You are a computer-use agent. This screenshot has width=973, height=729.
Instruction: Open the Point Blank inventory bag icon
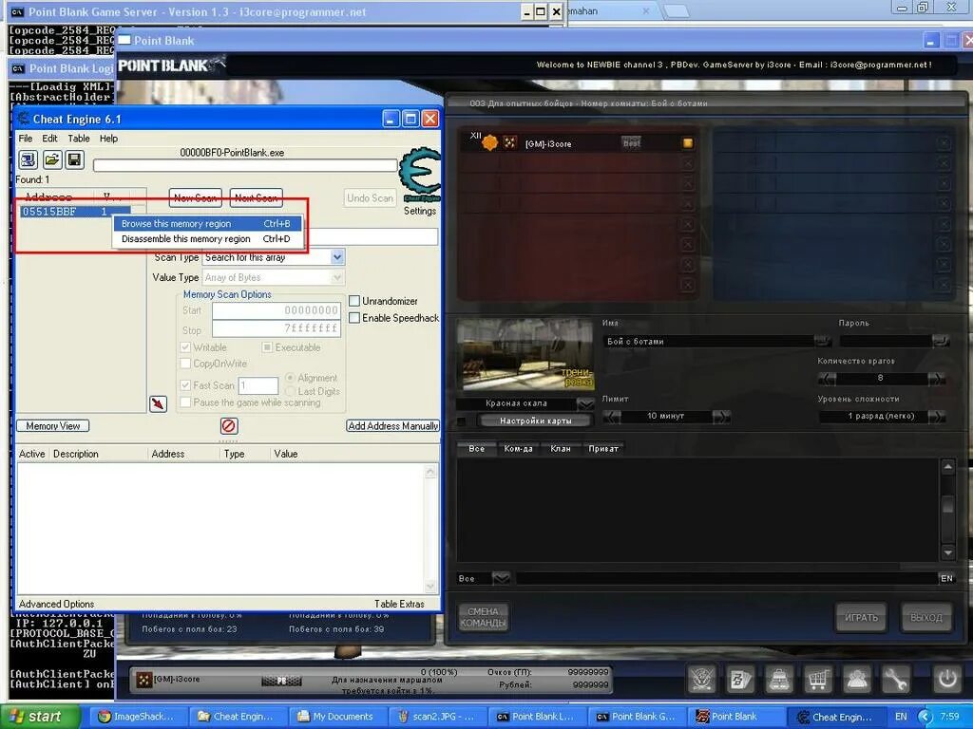(779, 680)
